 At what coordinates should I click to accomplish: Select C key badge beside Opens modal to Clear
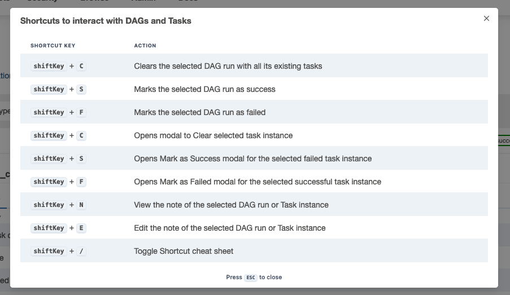click(81, 135)
